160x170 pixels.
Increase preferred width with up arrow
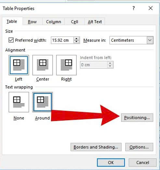tap(76, 39)
